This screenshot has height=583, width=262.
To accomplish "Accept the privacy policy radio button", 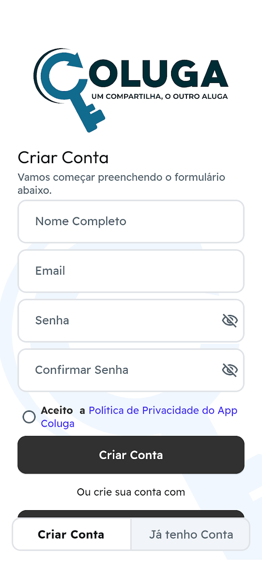I will pyautogui.click(x=29, y=417).
